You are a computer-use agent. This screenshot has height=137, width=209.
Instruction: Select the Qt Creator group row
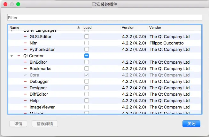pos(105,56)
